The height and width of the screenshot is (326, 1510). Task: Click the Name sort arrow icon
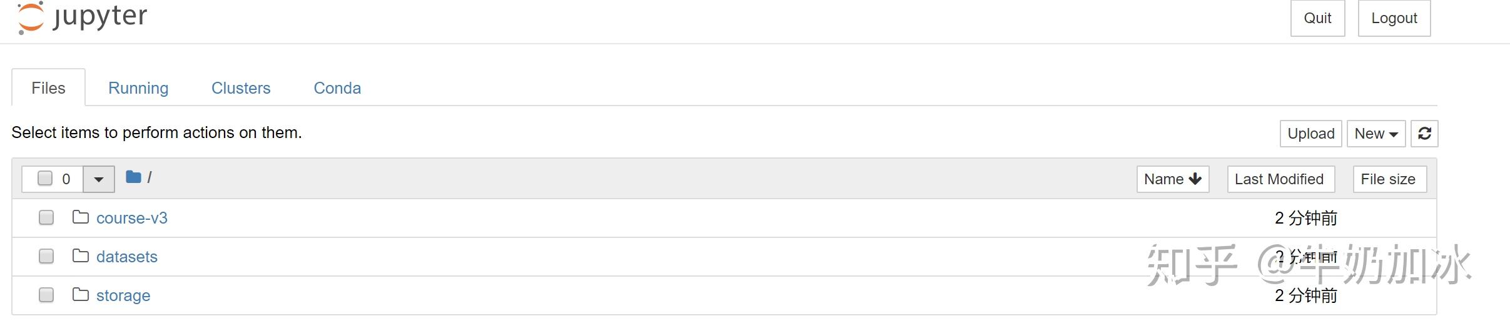[1195, 179]
